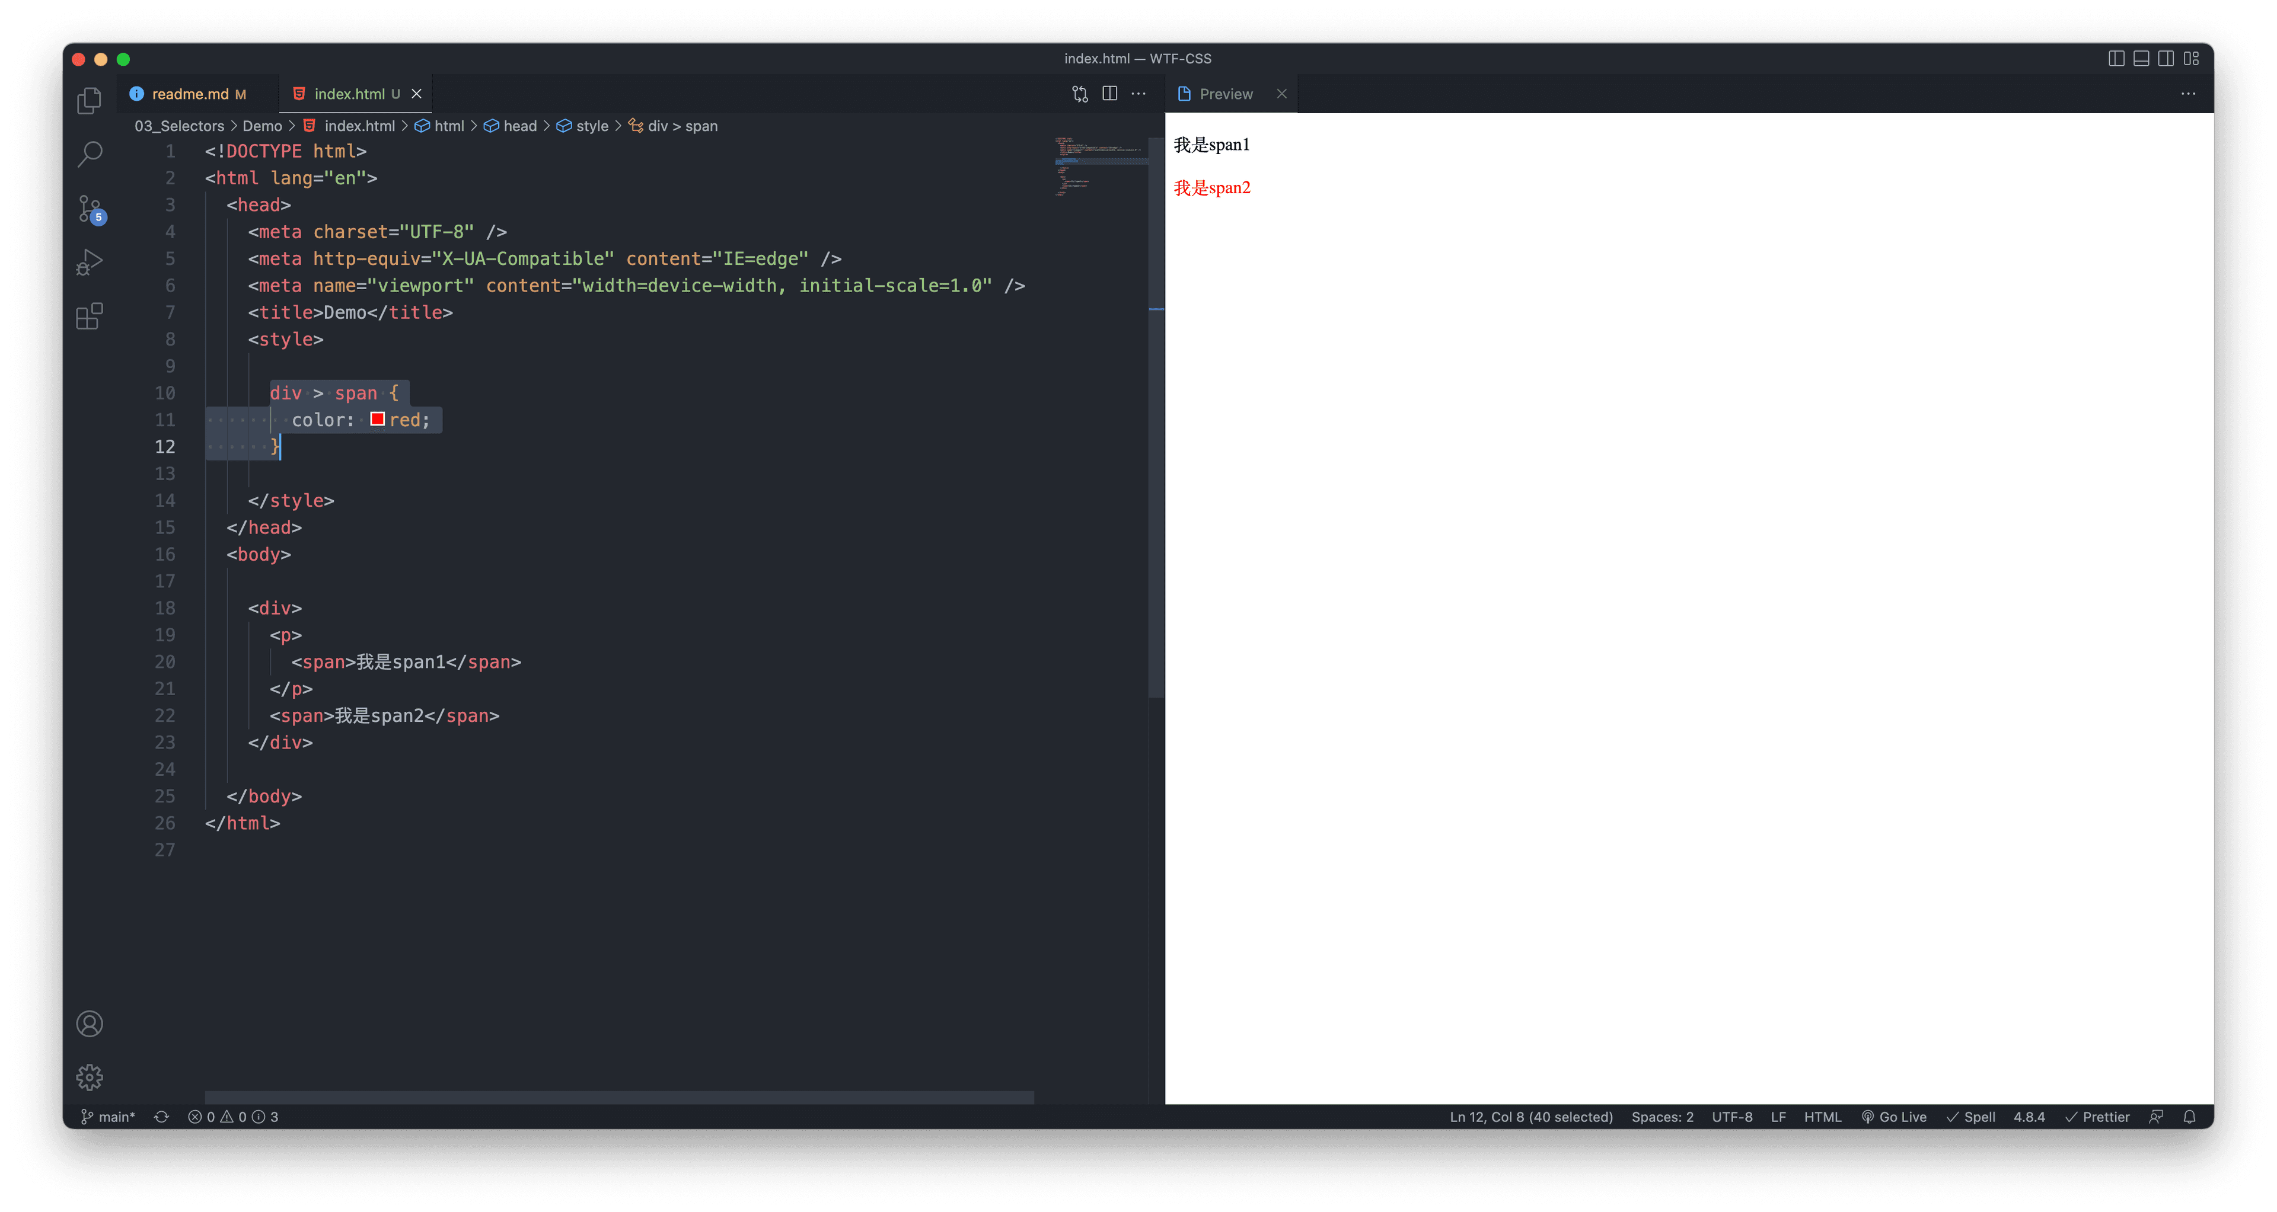Open the HTML language mode selector

point(1822,1117)
